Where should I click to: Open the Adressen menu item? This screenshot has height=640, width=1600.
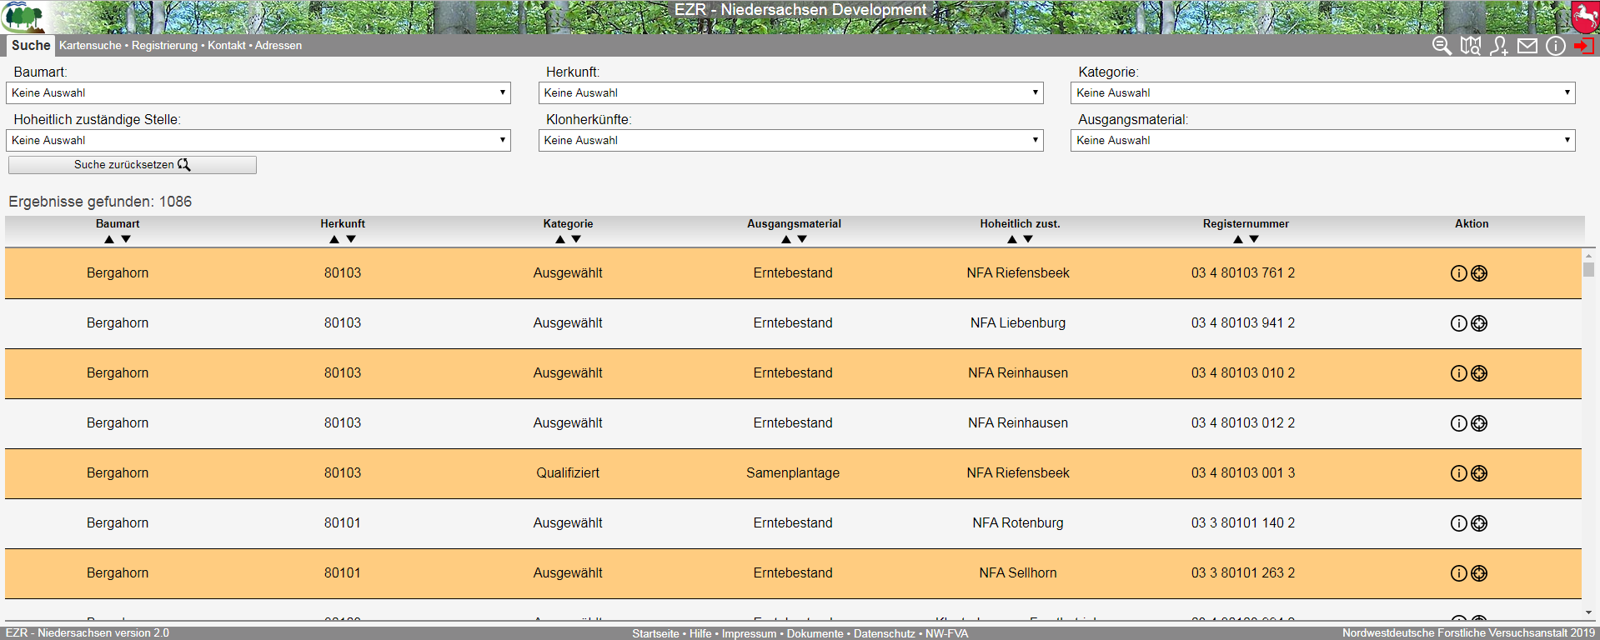click(278, 46)
